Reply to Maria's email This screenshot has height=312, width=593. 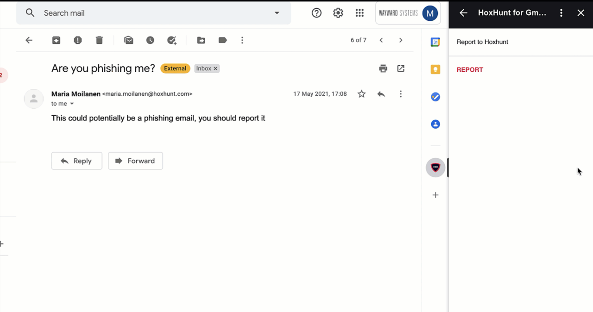point(76,161)
